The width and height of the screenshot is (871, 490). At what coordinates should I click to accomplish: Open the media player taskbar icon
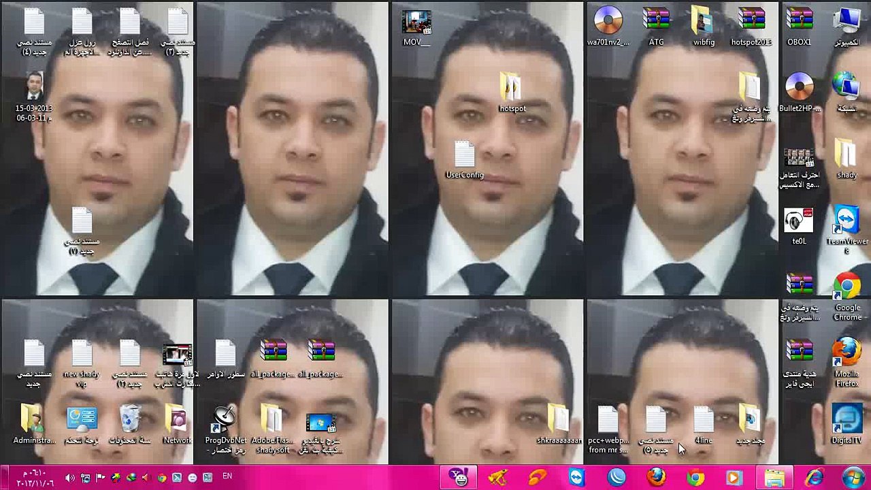click(x=735, y=478)
